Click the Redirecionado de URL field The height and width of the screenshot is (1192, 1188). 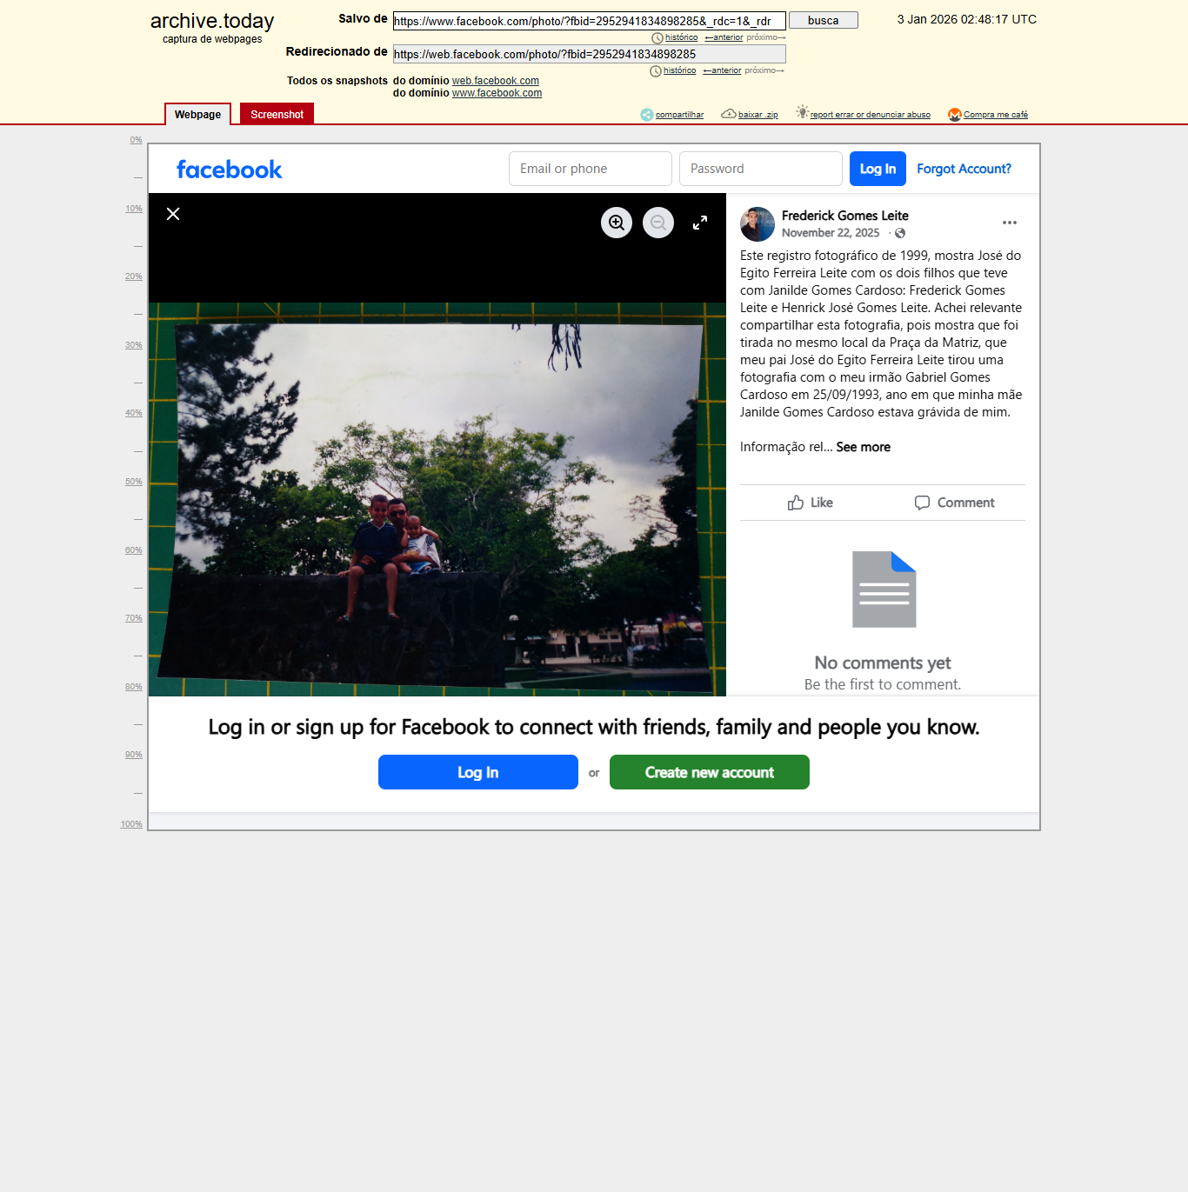(590, 54)
